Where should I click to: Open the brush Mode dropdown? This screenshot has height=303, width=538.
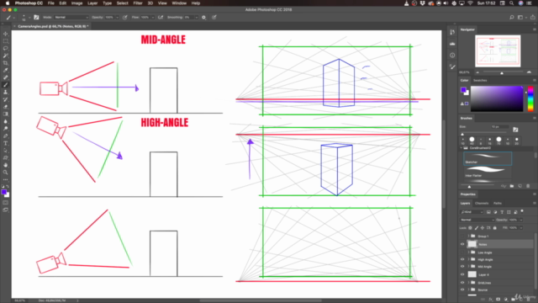pyautogui.click(x=71, y=17)
